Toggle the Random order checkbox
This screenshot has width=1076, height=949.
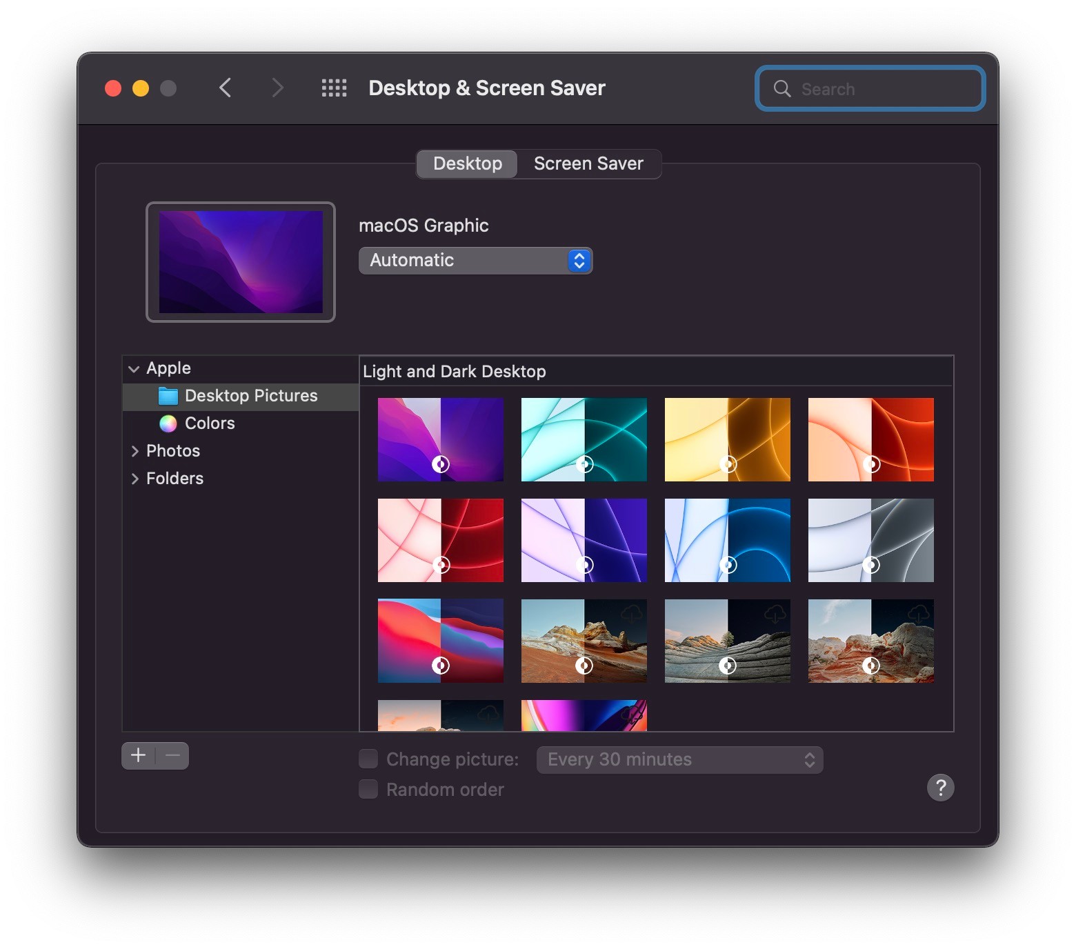368,790
